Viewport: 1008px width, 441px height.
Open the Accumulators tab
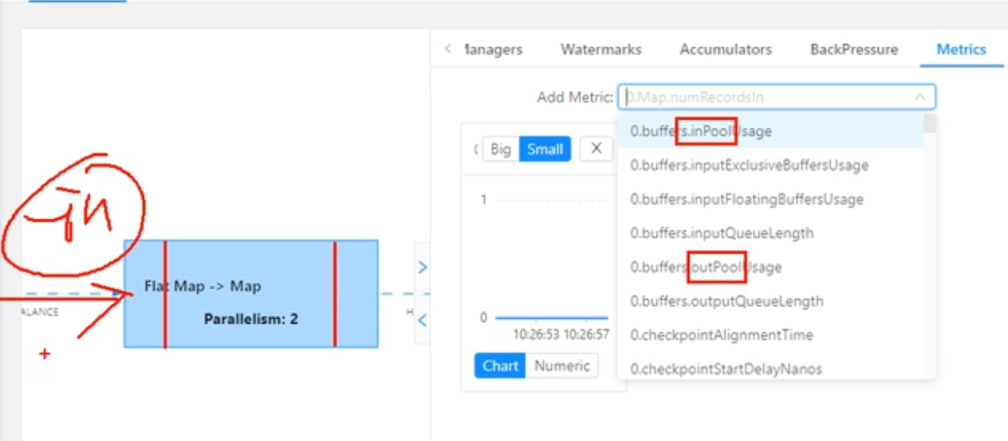click(726, 50)
